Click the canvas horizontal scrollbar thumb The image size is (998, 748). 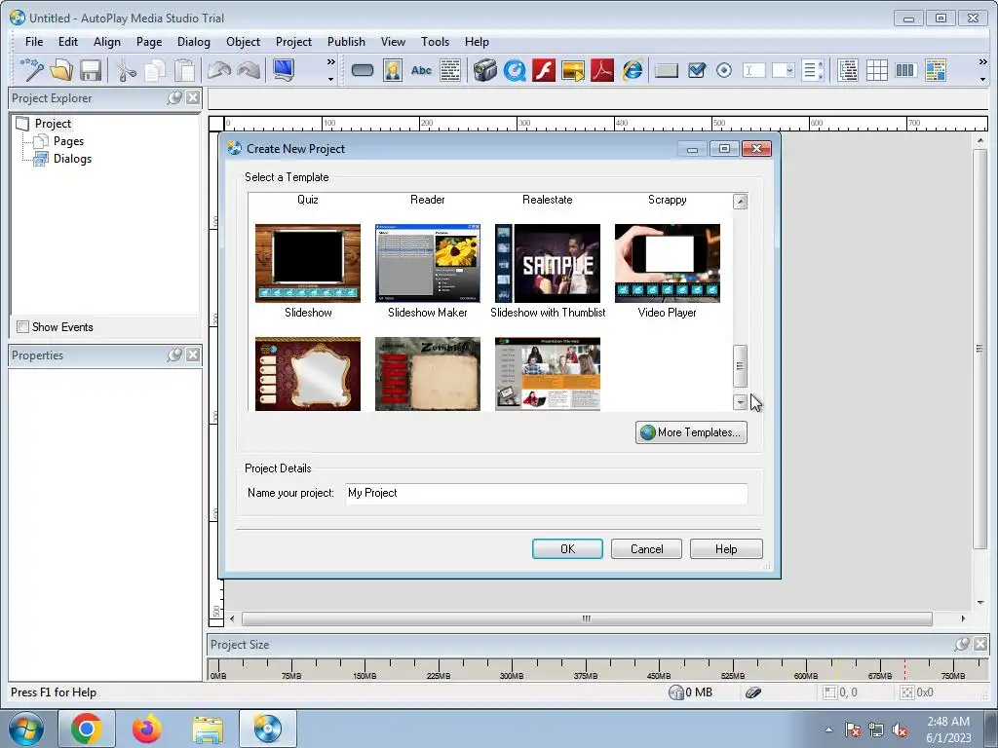click(x=587, y=618)
